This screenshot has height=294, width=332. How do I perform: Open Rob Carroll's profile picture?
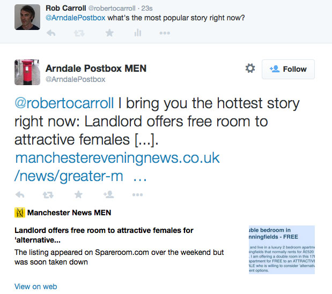[27, 17]
